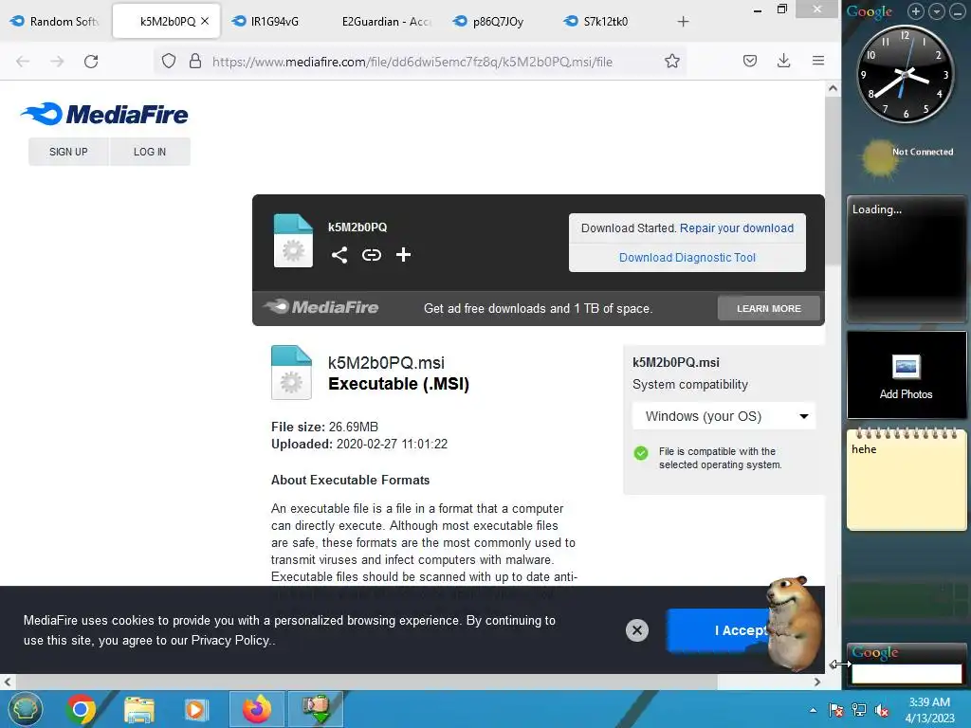Click the Repair your download link
971x728 pixels.
point(736,227)
